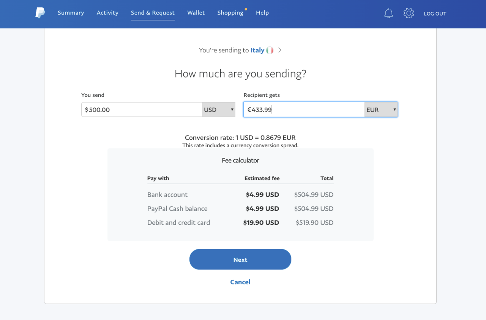Click the You send label

pos(93,95)
